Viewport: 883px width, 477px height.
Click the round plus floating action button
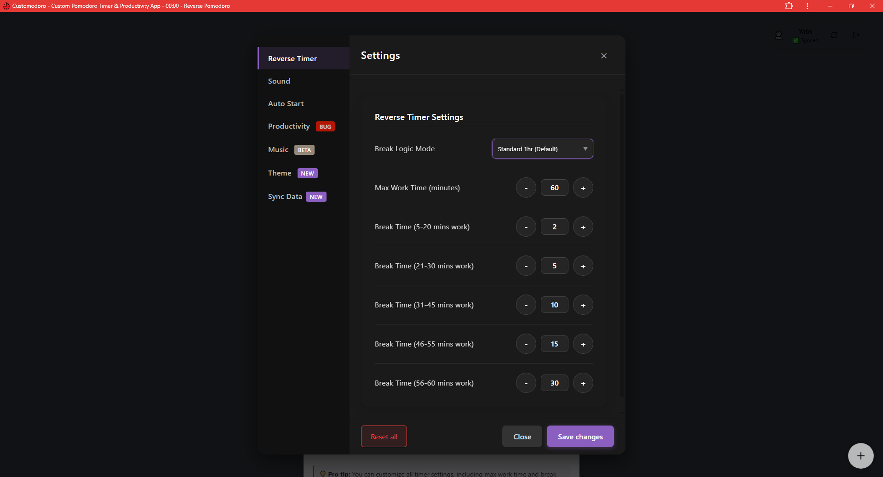[x=861, y=456]
